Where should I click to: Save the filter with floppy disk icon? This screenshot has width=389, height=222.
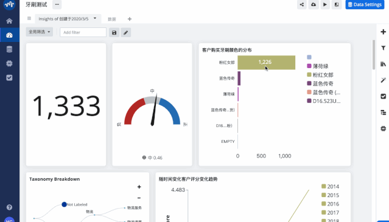pyautogui.click(x=114, y=32)
